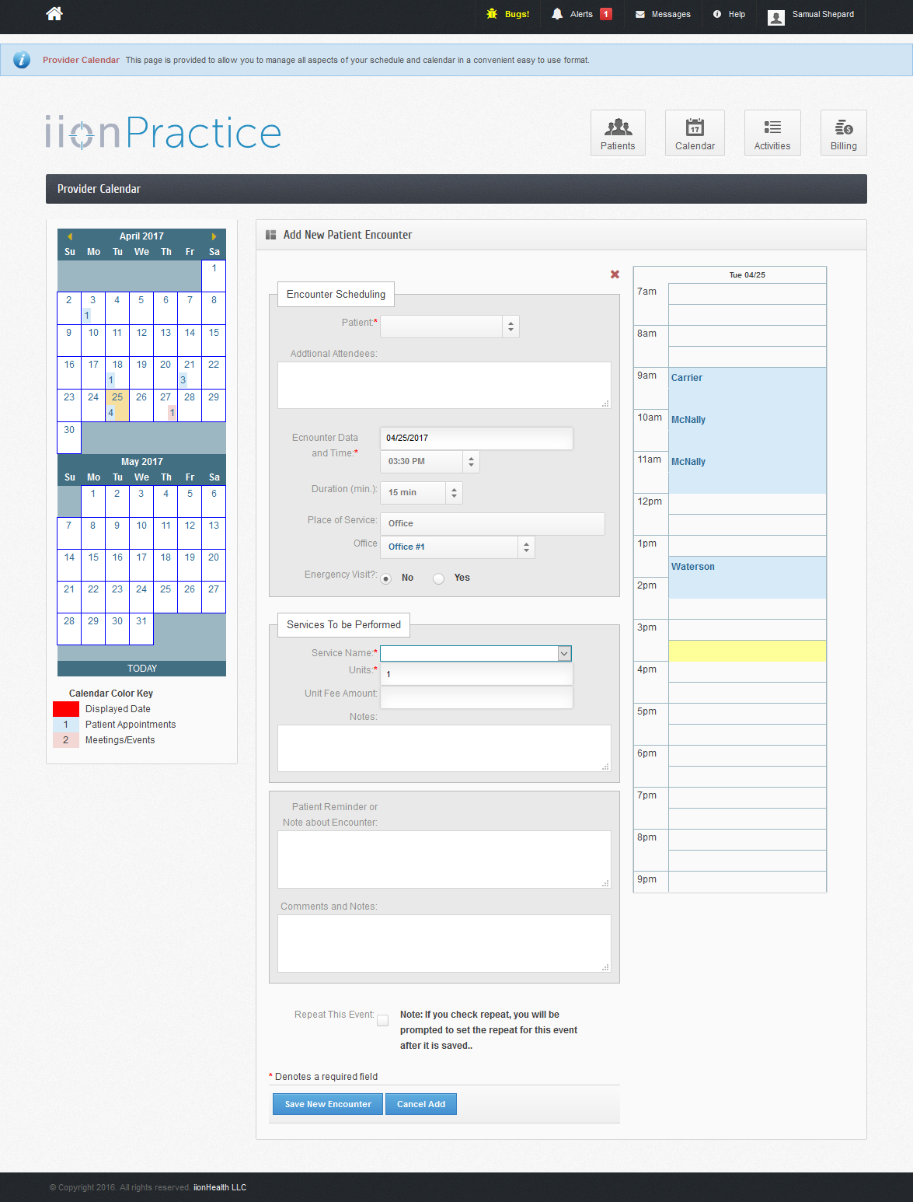Check the Repeat This Event checkbox
This screenshot has width=913, height=1202.
(x=383, y=1021)
